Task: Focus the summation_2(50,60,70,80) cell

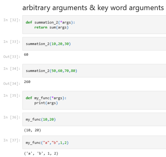Action: coord(94,71)
